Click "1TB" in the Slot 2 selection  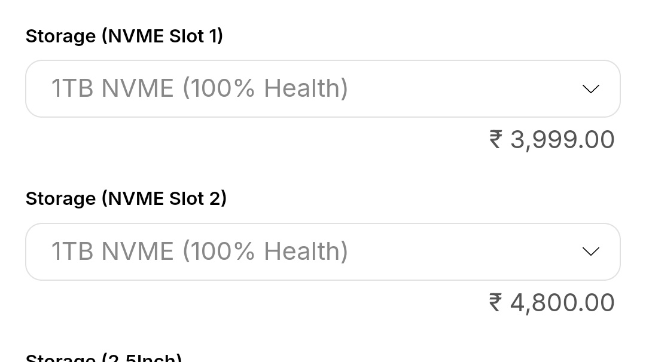(x=72, y=251)
